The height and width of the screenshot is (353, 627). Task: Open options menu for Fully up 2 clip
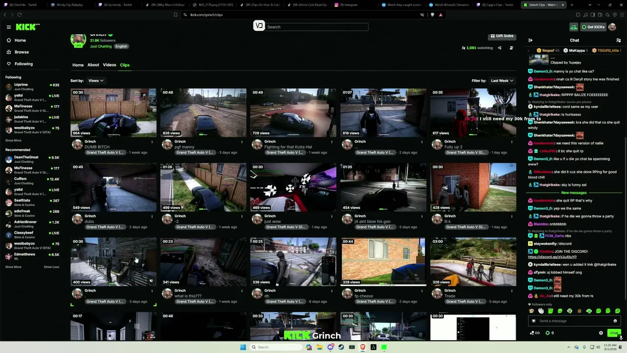point(512,142)
